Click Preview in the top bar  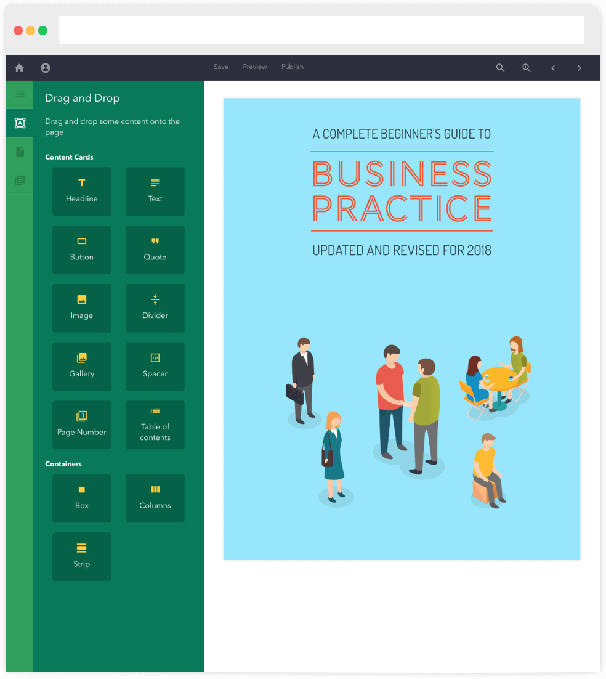coord(255,67)
